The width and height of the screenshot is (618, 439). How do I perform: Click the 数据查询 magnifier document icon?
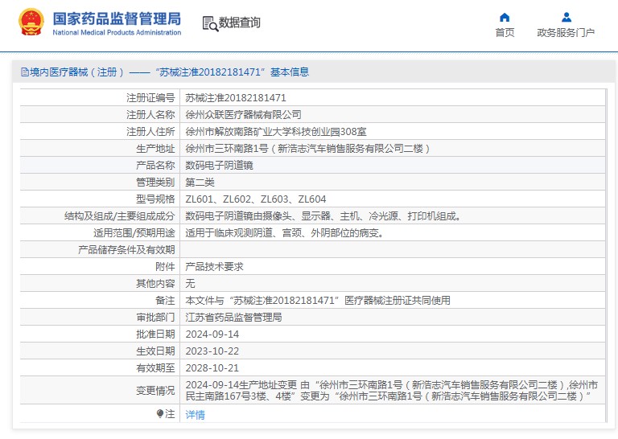point(210,23)
